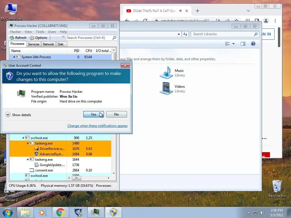Collapse the System Idle Process tree node
The image size is (291, 218).
14,57
